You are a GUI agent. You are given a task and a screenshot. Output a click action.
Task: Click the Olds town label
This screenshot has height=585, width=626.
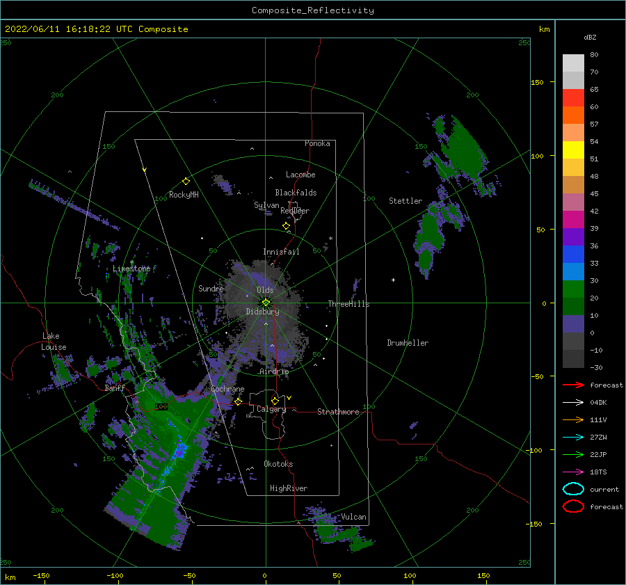(265, 290)
